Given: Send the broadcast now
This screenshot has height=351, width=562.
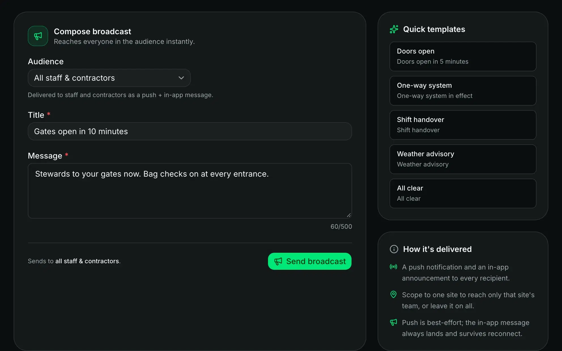Looking at the screenshot, I should [310, 261].
